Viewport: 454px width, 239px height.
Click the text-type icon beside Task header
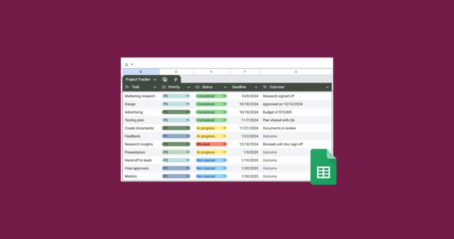[127, 87]
